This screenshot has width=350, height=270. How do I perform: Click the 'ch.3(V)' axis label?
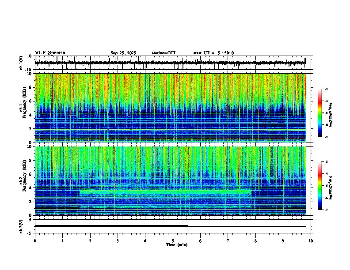click(x=21, y=226)
